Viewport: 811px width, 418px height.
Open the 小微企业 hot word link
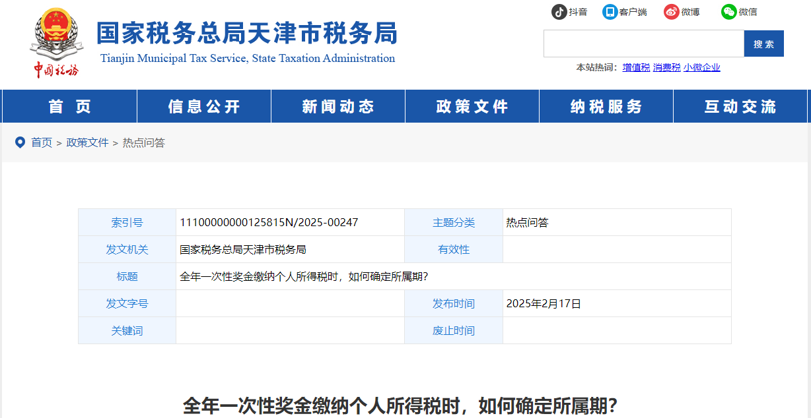(702, 67)
